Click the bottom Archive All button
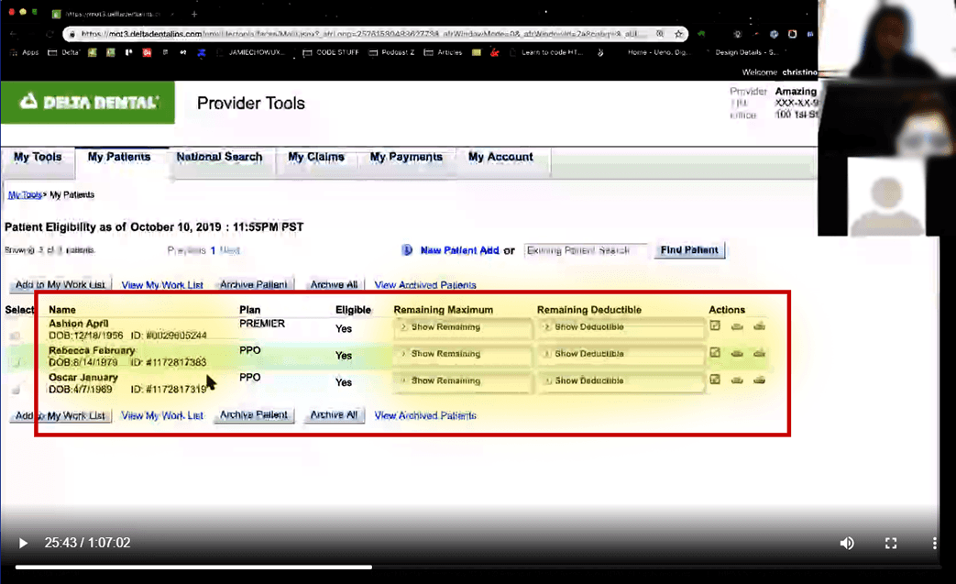The width and height of the screenshot is (956, 584). [335, 415]
